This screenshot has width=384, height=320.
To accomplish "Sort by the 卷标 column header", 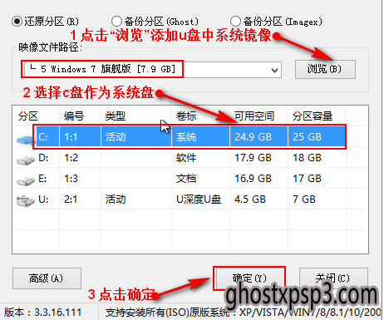I will click(186, 116).
